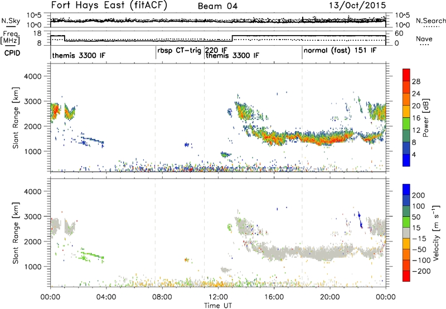The image size is (446, 309).
Task: Click the '20:00' time axis tick label
Action: [x=330, y=297]
